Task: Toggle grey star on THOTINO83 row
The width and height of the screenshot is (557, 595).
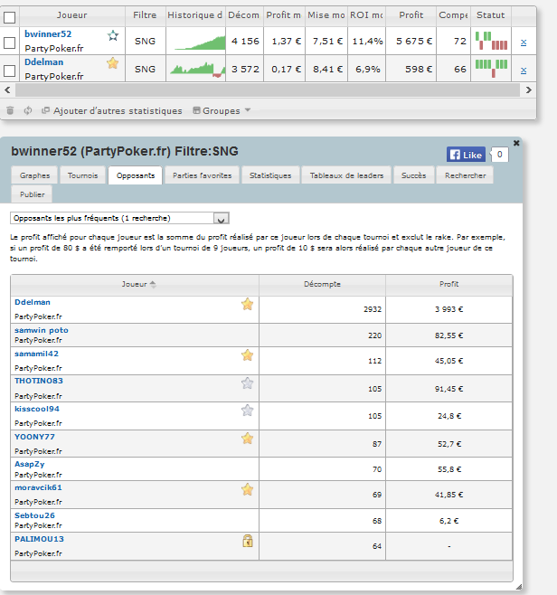Action: pyautogui.click(x=248, y=383)
